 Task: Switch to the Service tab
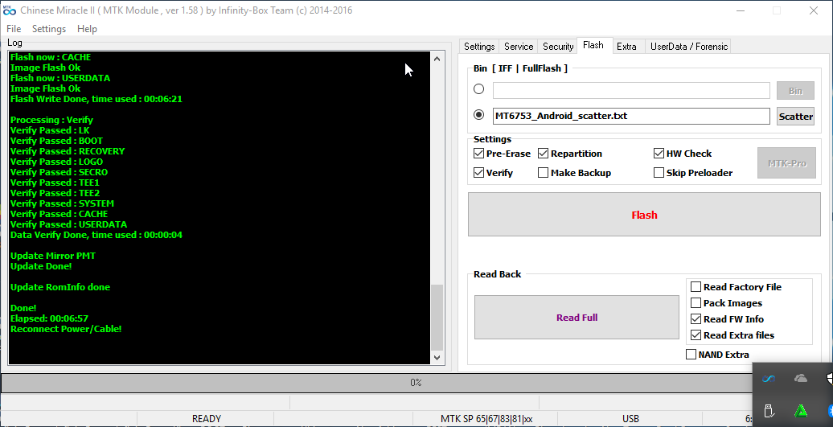(x=518, y=46)
